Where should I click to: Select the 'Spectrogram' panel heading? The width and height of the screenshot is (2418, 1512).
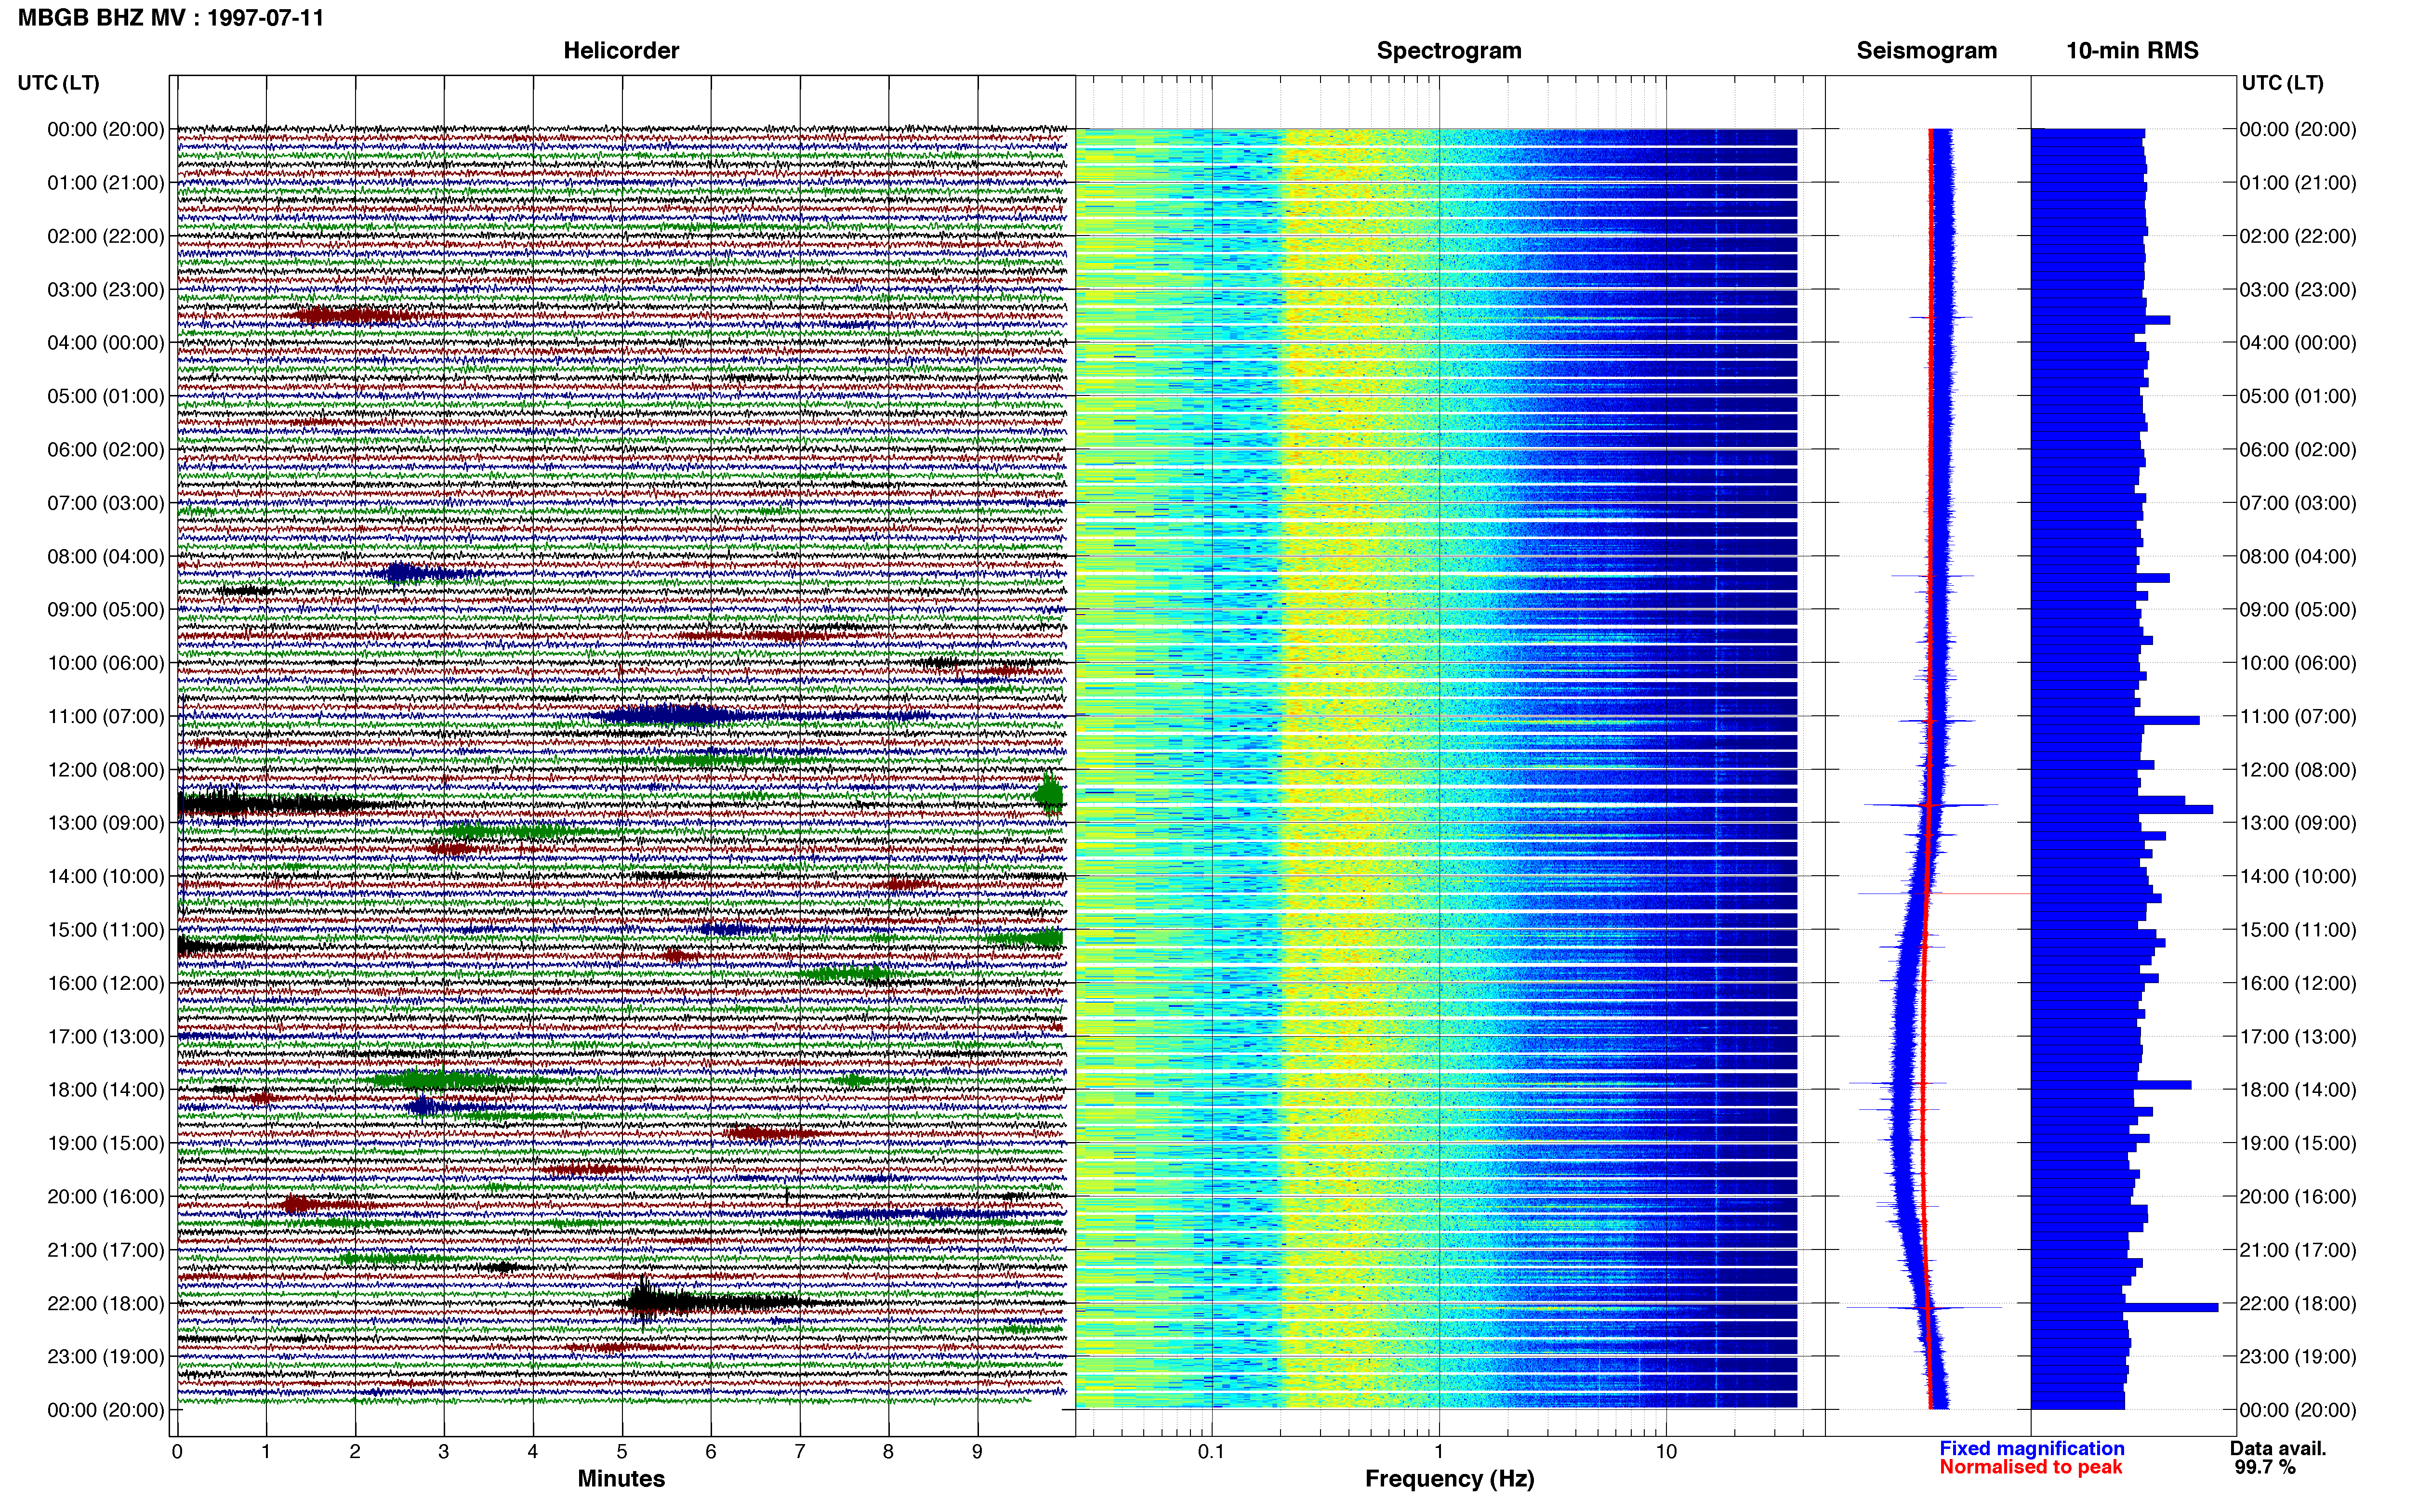[1449, 51]
